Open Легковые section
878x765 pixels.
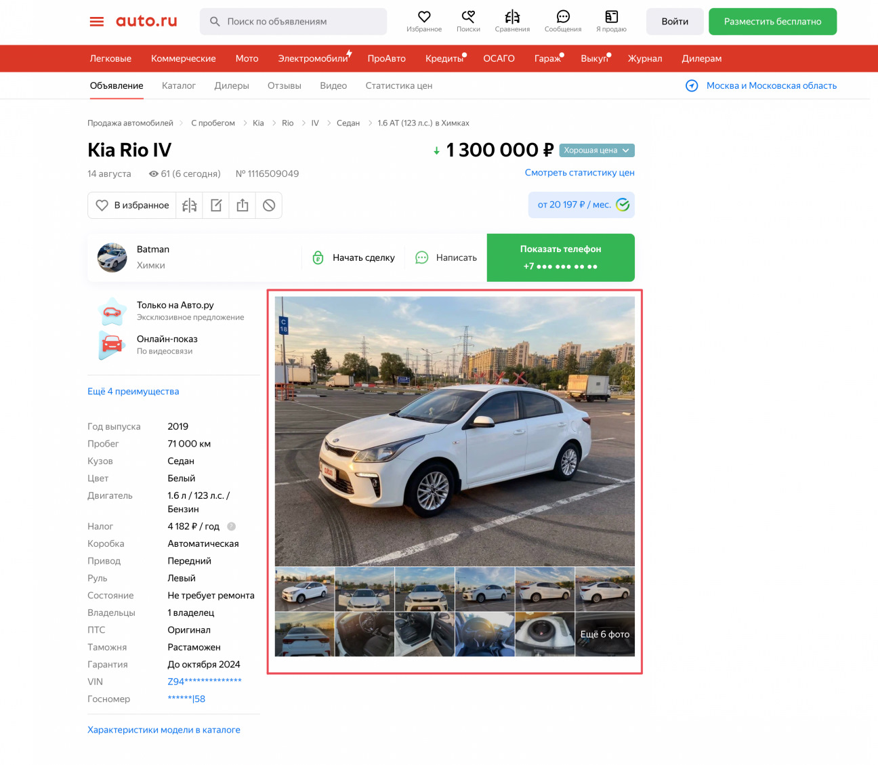click(x=110, y=58)
